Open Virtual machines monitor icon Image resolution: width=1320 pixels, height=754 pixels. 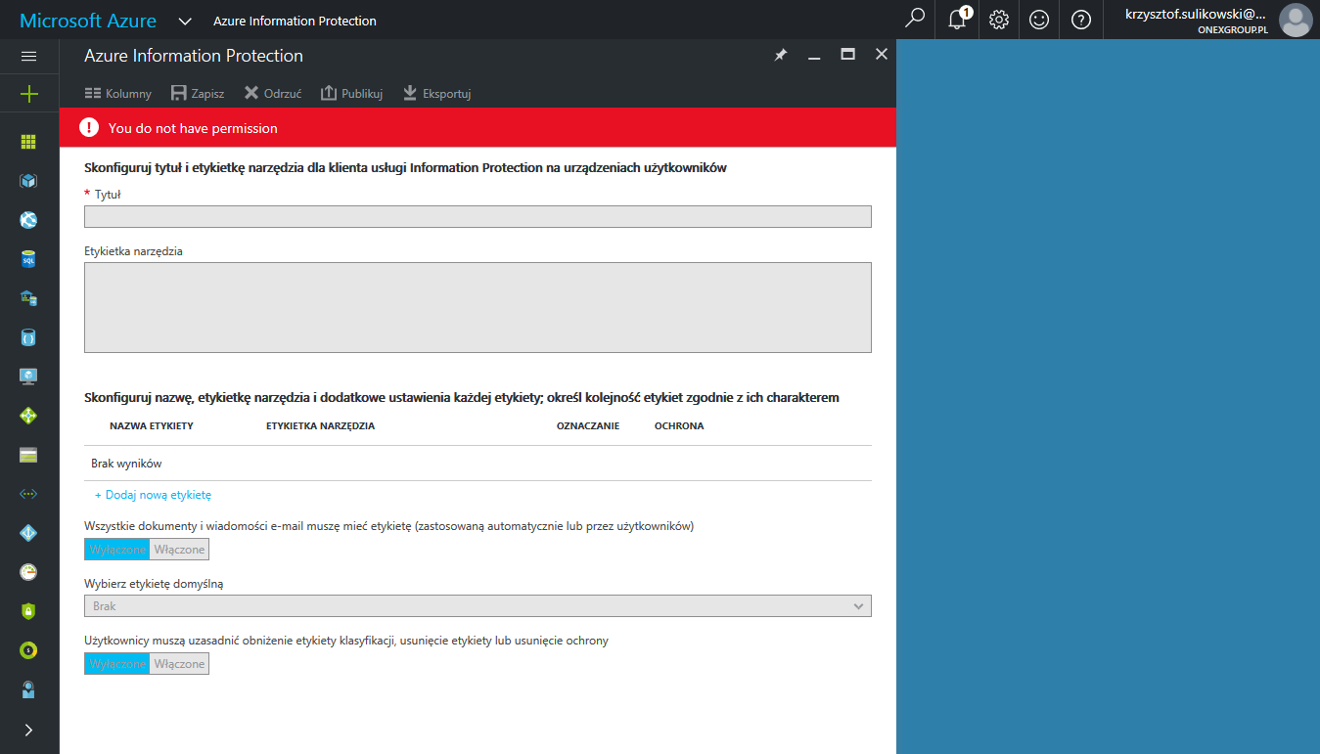coord(28,377)
